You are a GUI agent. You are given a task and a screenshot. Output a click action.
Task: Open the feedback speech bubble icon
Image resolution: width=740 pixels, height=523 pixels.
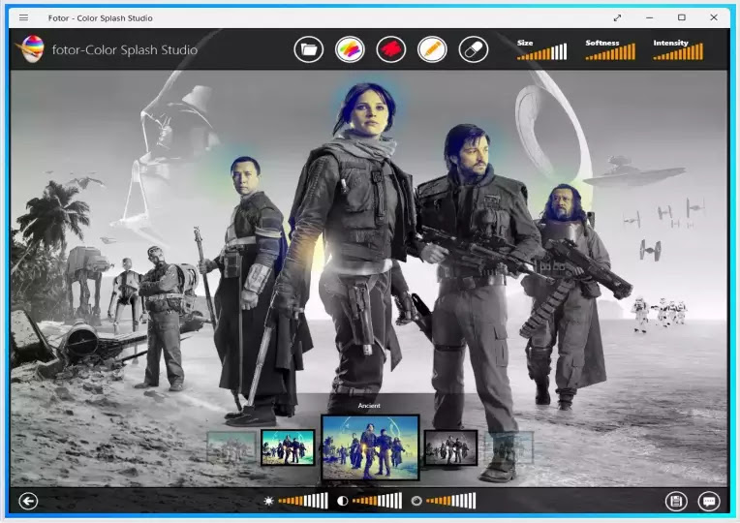[x=709, y=502]
